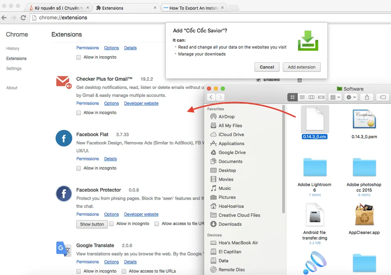The image size is (391, 275).
Task: Switch Finder to column view
Action: (312, 97)
